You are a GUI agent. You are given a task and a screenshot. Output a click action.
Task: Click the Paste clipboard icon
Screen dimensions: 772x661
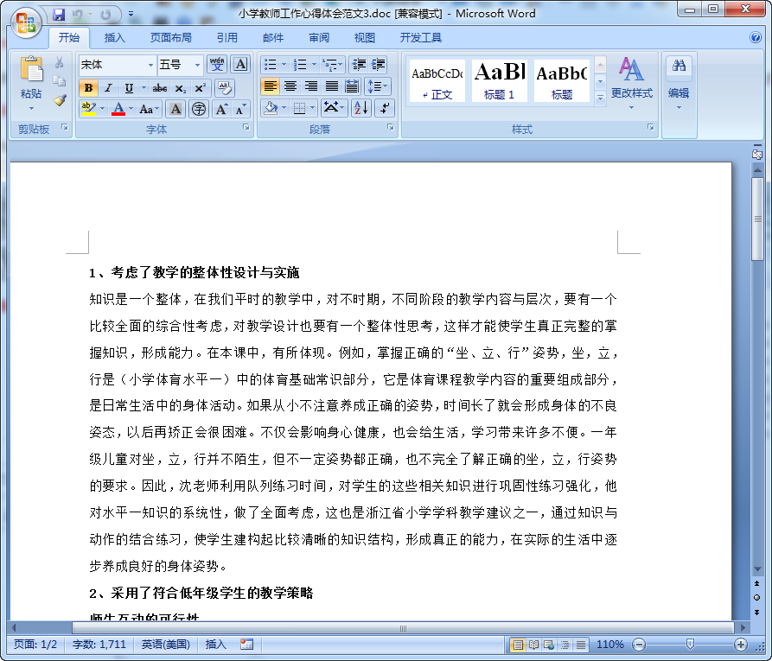pyautogui.click(x=31, y=69)
